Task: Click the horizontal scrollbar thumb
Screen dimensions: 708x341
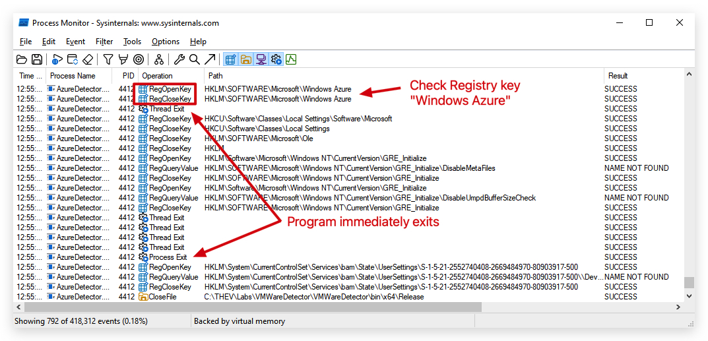Action: 253,307
